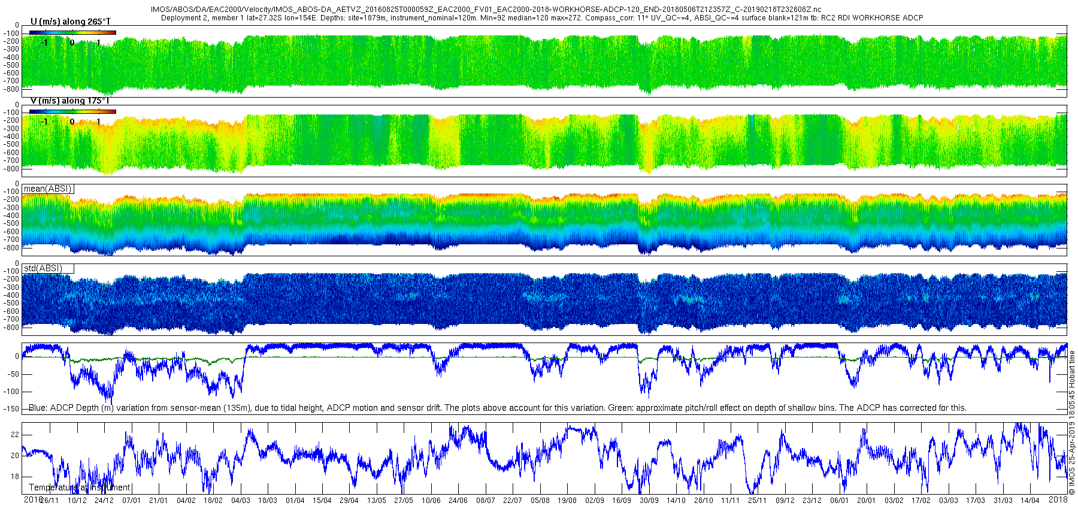Click the NetCDF file path title line
Screen dimensions: 1078x509
click(x=486, y=10)
